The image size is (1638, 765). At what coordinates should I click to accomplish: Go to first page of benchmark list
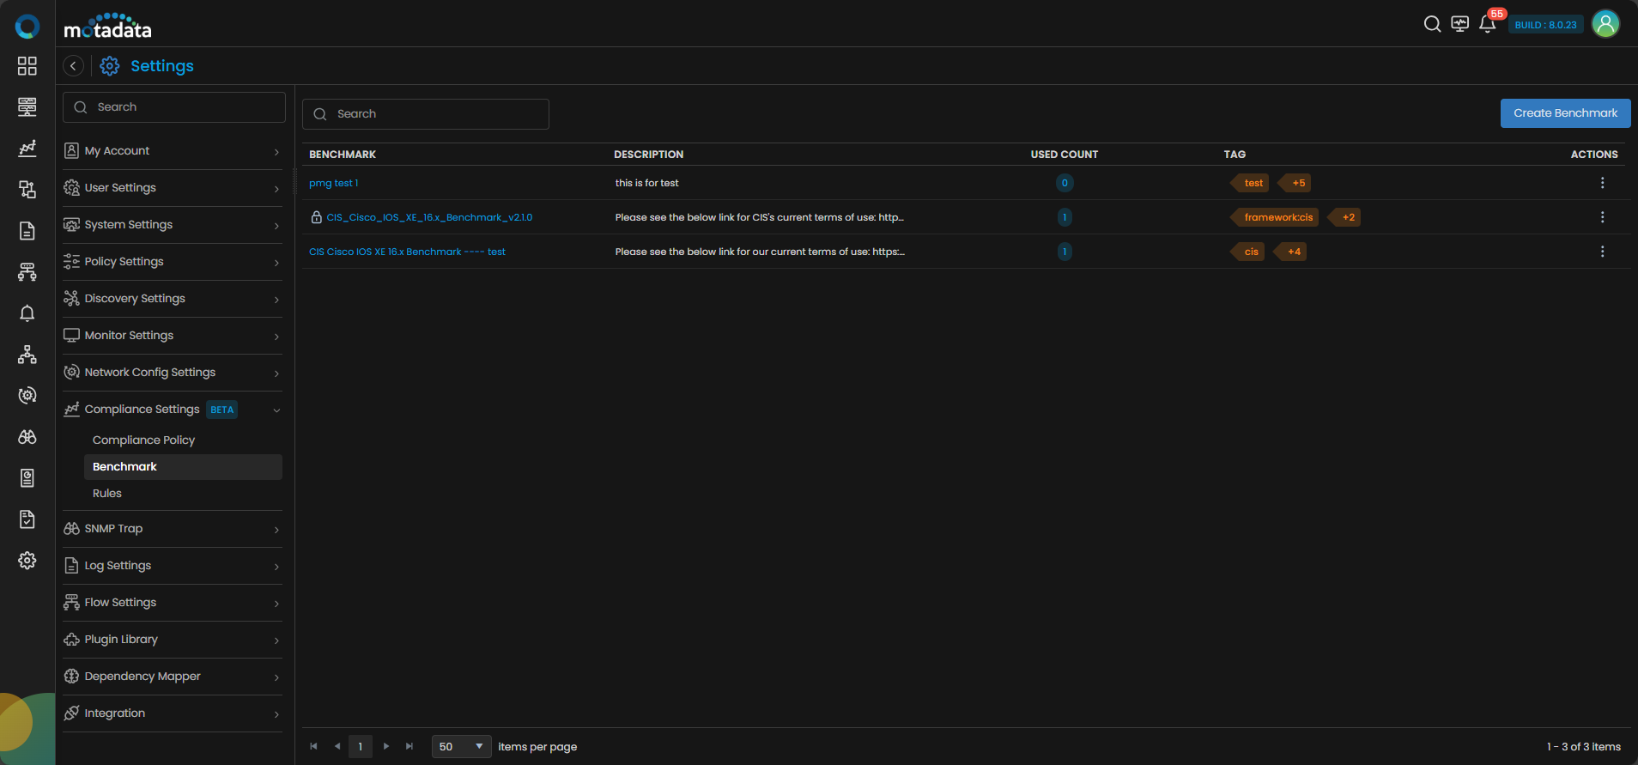313,746
